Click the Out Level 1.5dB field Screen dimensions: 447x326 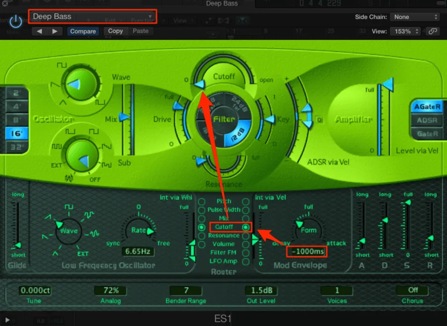261,290
